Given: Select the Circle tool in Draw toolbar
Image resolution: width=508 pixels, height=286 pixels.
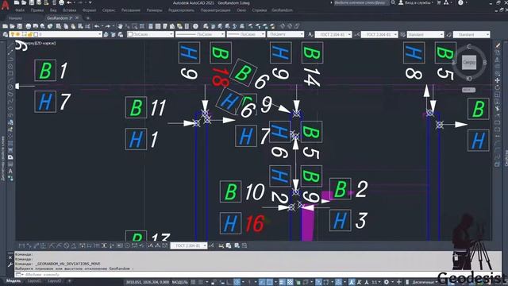Looking at the screenshot, I should 10,87.
